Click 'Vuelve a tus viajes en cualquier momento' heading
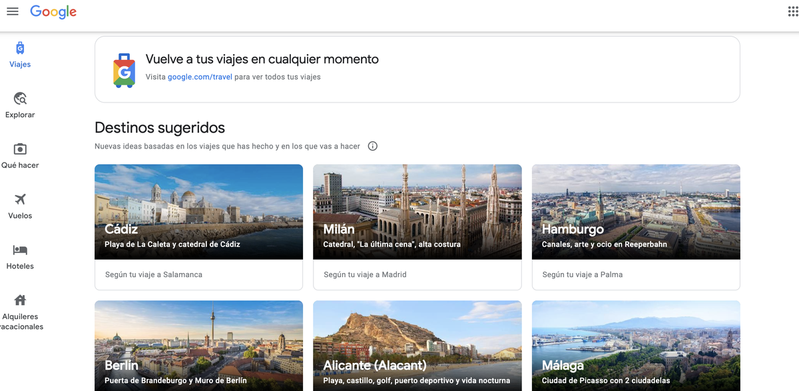Viewport: 799px width, 391px height. 262,59
